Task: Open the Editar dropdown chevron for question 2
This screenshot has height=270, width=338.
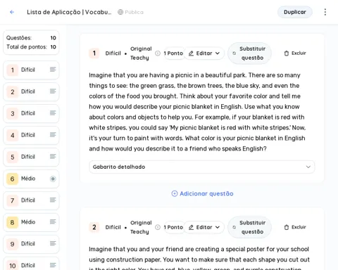Action: (218, 227)
